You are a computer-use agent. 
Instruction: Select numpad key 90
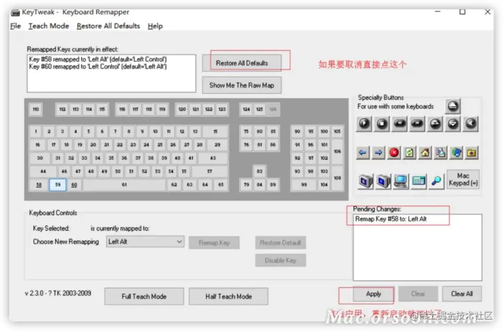pyautogui.click(x=297, y=131)
